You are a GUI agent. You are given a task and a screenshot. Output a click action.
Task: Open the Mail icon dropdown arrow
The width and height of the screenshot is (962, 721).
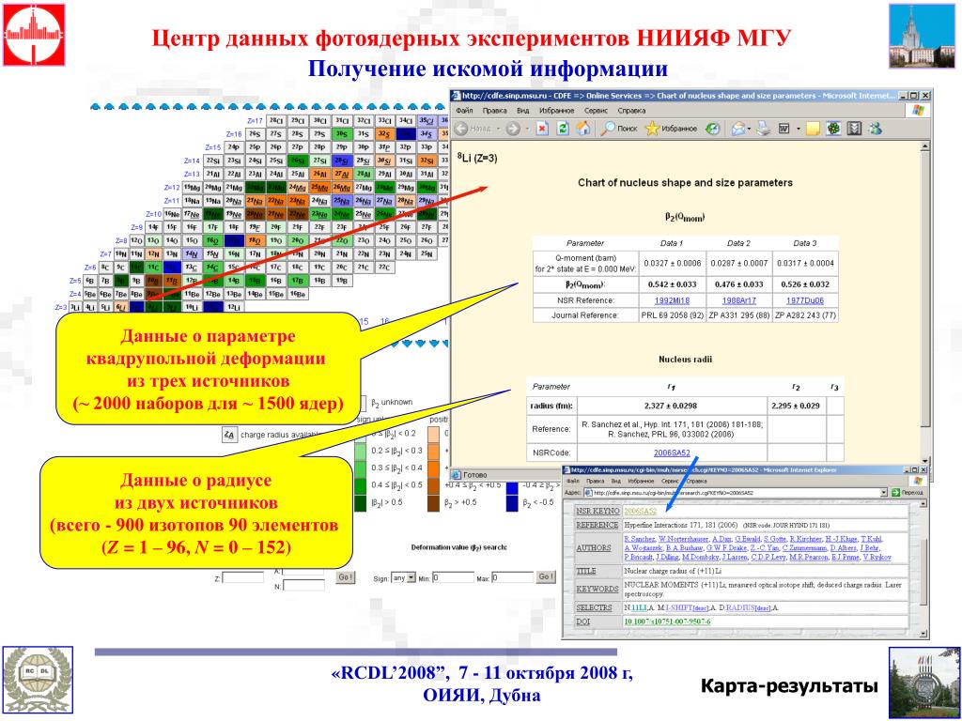750,129
